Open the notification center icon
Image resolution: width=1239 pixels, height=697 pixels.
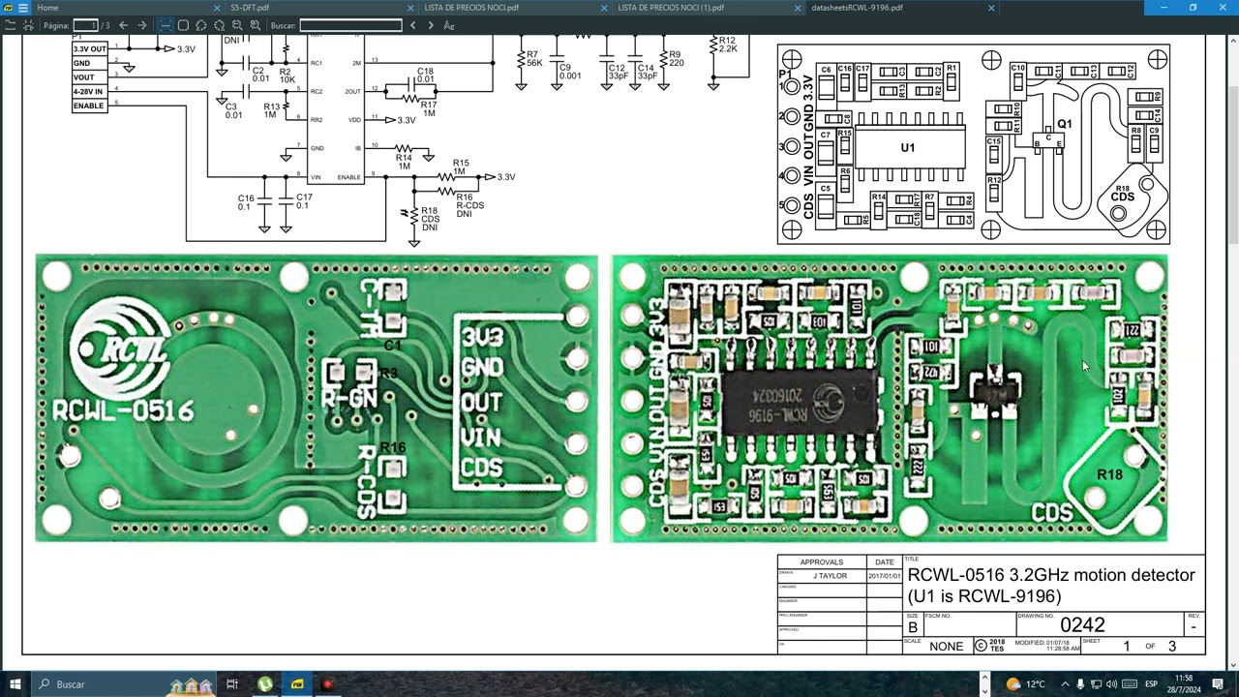point(1217,684)
